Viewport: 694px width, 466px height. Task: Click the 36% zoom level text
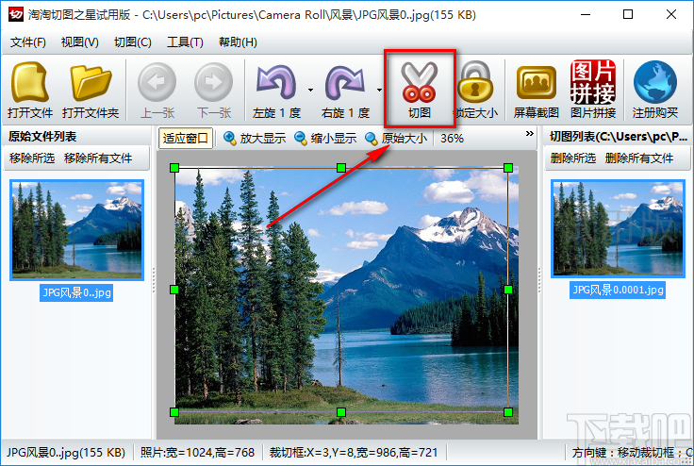tap(452, 139)
